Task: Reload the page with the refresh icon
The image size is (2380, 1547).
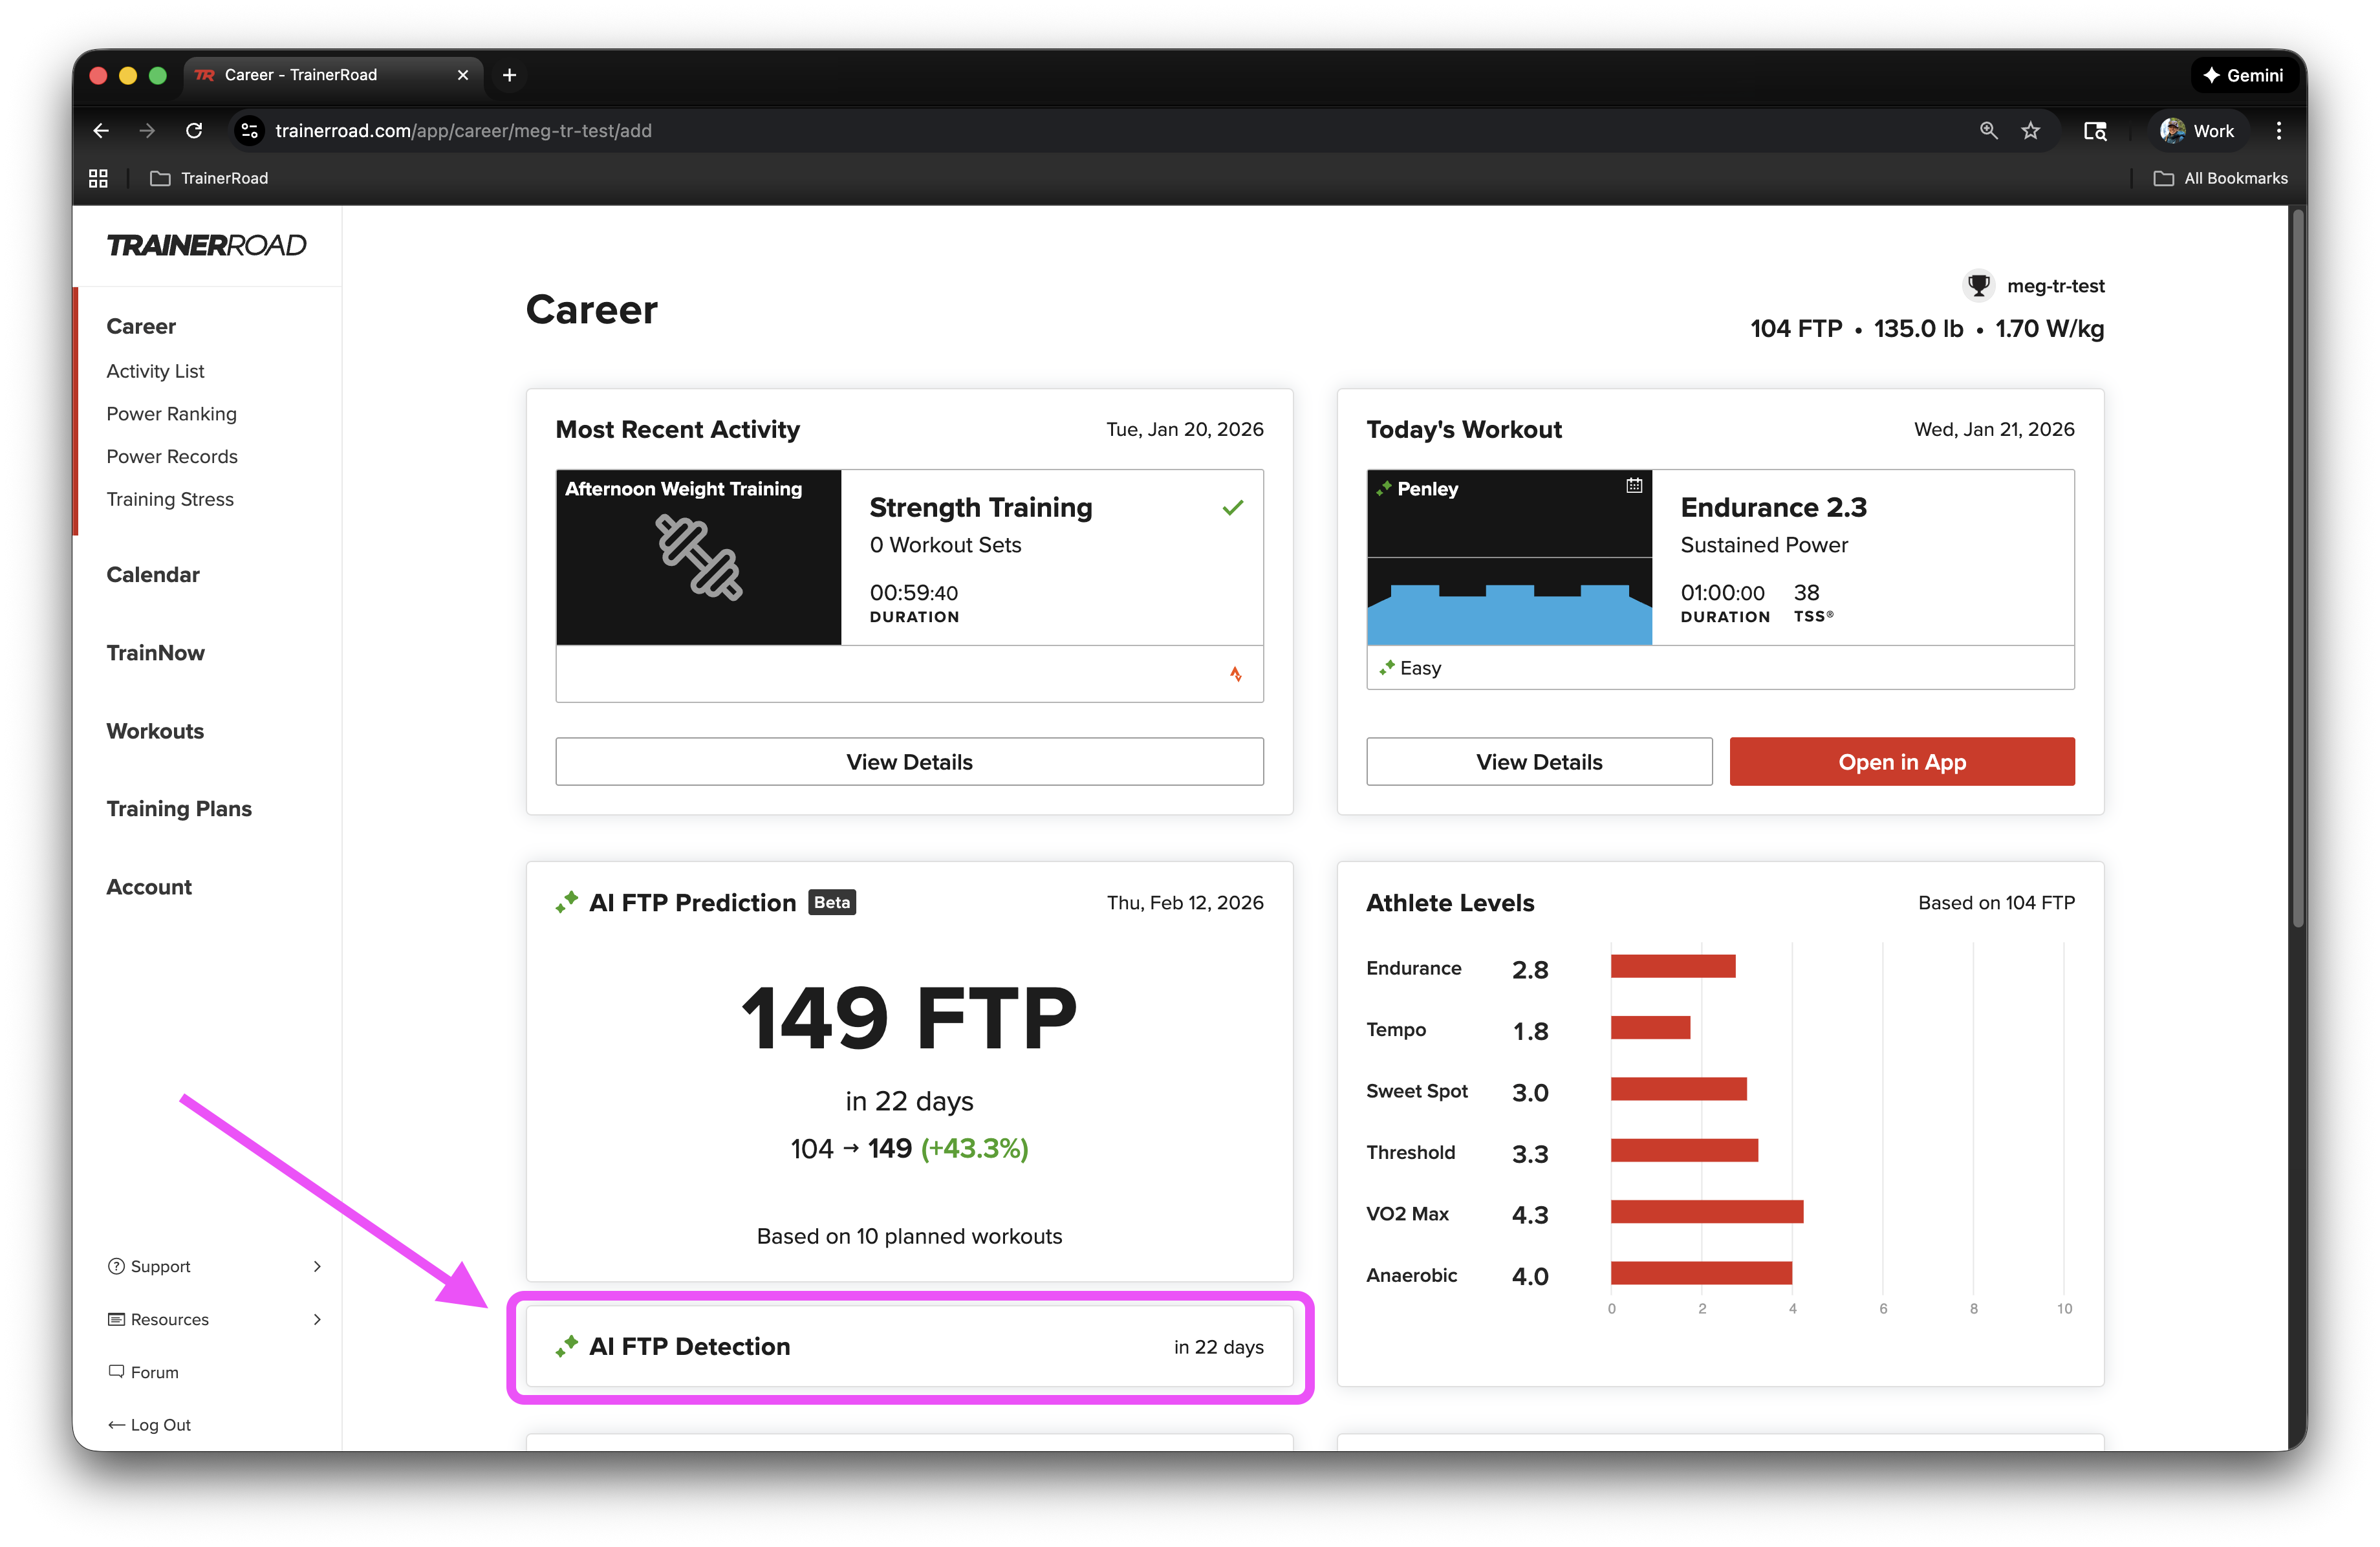Action: click(x=194, y=131)
